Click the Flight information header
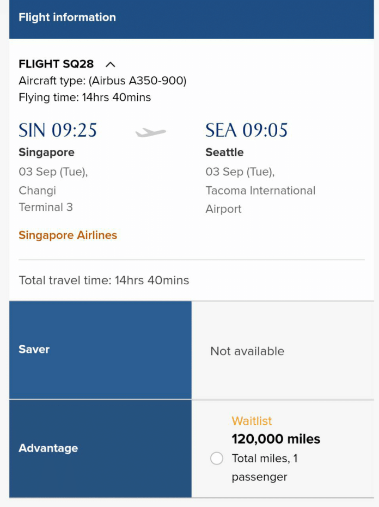 [68, 17]
